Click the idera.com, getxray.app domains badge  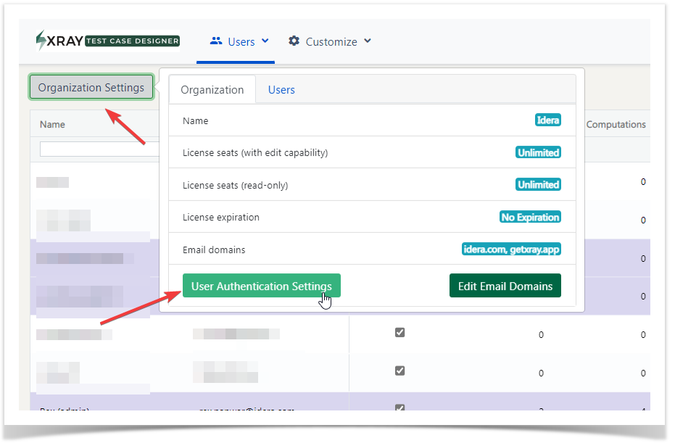click(511, 249)
